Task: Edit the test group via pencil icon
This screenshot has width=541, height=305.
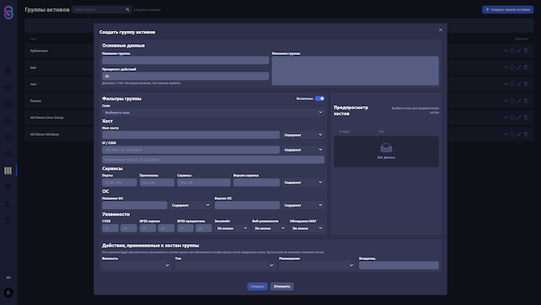Action: [x=519, y=67]
